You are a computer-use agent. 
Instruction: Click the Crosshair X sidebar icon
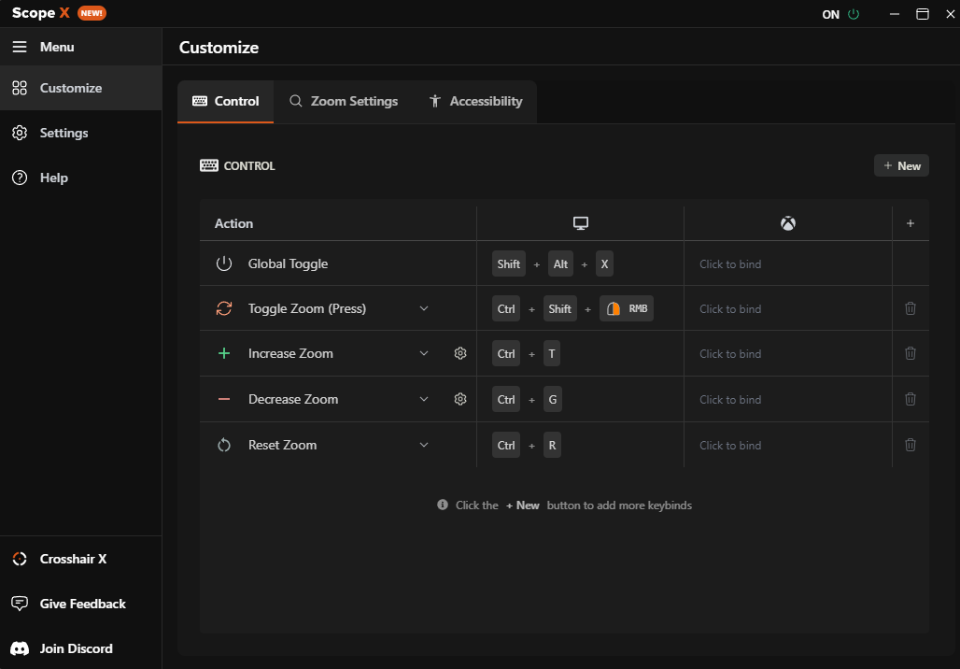(x=19, y=559)
